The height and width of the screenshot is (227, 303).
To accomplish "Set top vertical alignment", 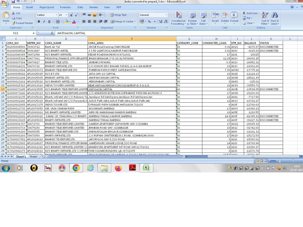I will click(x=84, y=15).
